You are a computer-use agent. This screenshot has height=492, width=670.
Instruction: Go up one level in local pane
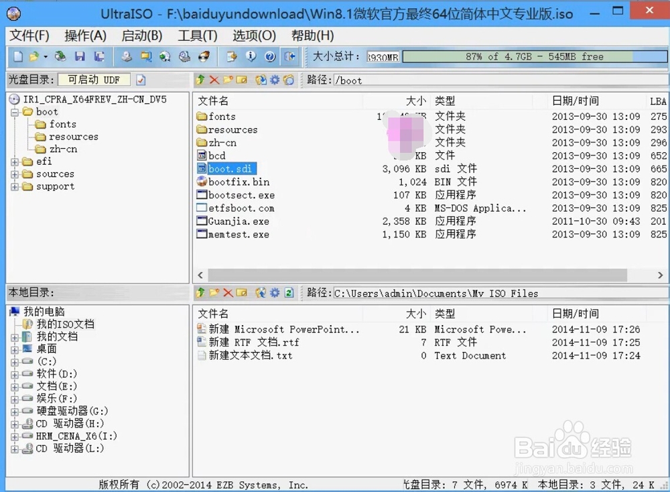coord(200,292)
